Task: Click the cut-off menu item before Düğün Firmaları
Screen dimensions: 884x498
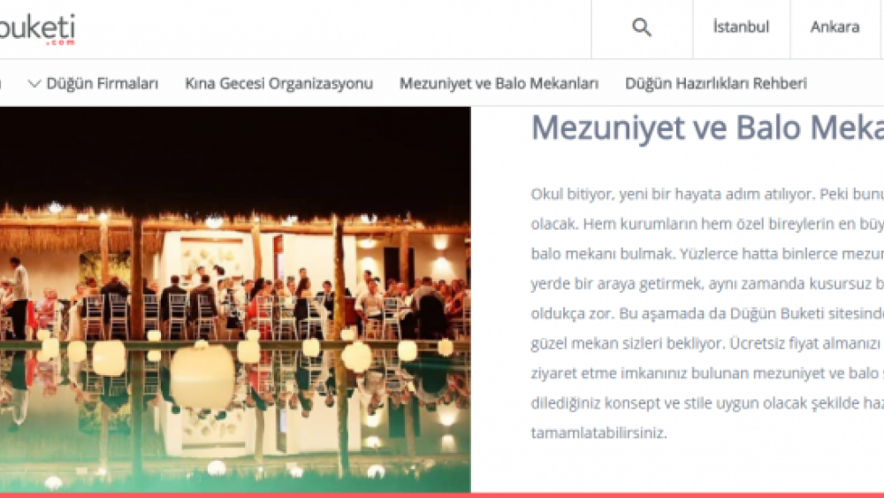Action: 3,84
